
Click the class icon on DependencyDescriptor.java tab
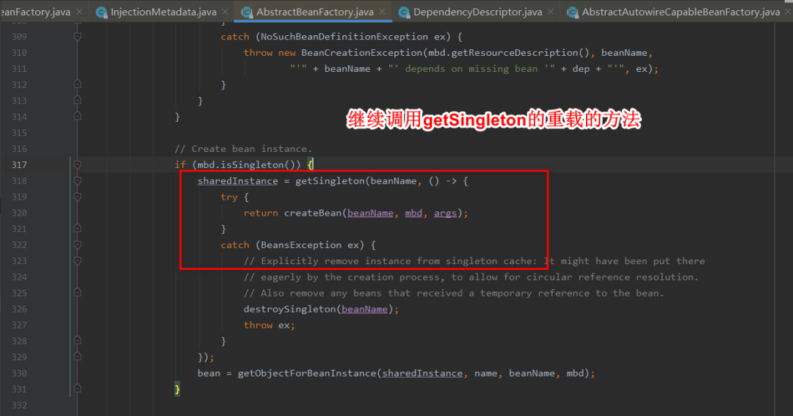point(403,12)
